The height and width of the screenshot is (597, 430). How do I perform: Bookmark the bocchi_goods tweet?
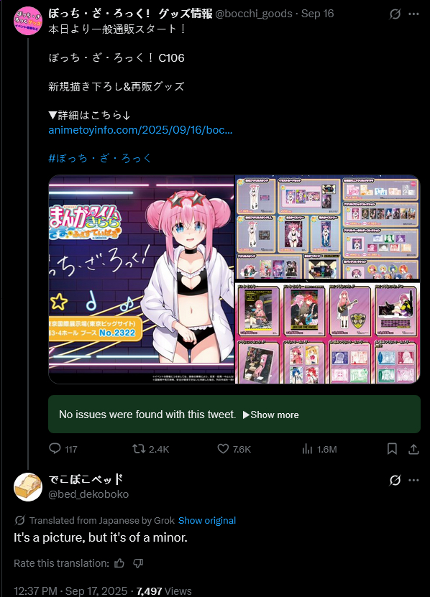[x=392, y=449]
